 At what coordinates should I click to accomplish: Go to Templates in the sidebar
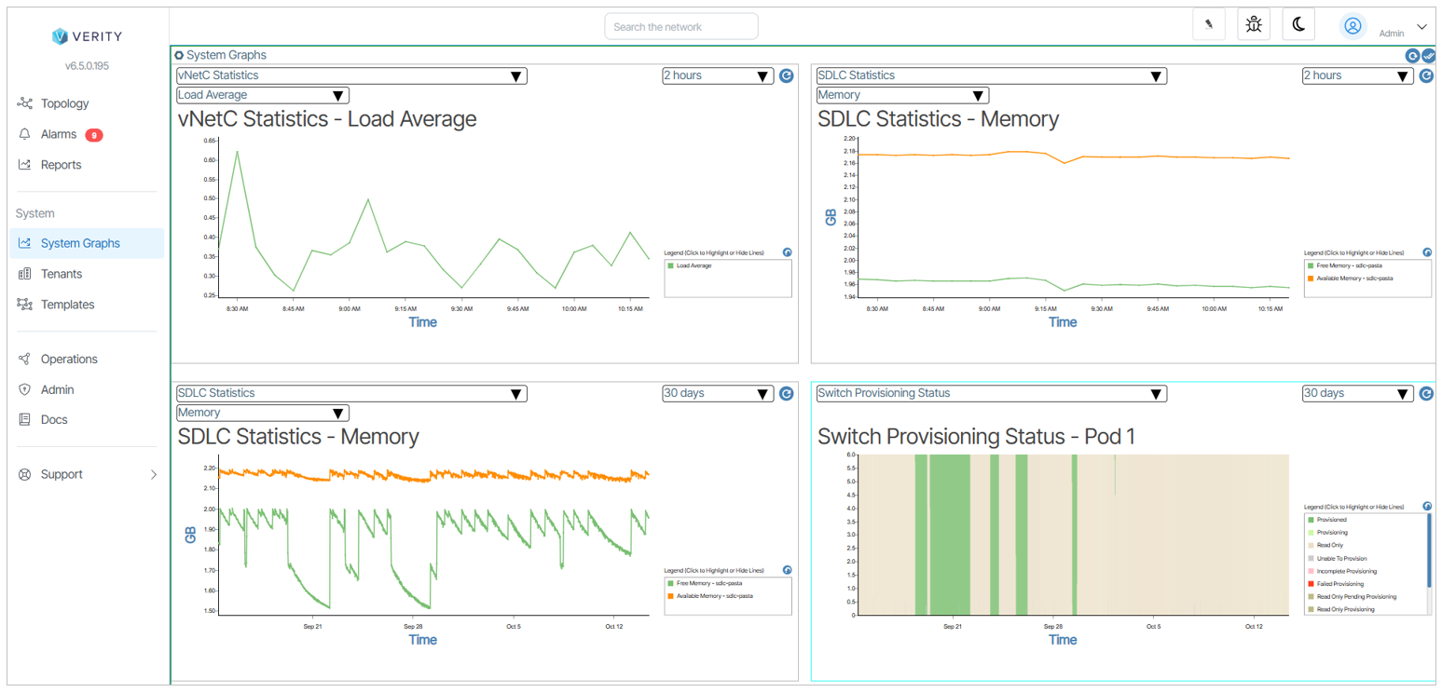67,305
